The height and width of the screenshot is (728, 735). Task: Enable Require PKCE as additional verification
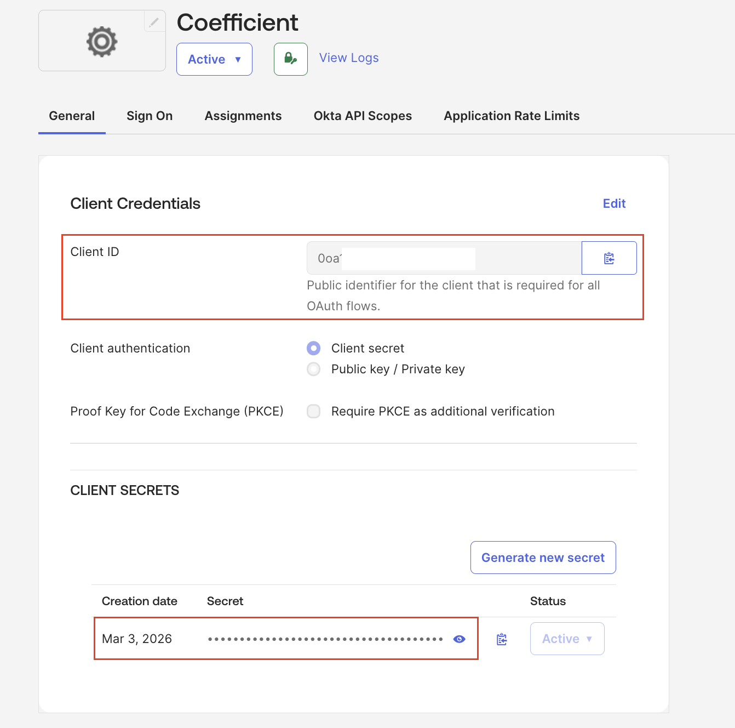(x=314, y=412)
